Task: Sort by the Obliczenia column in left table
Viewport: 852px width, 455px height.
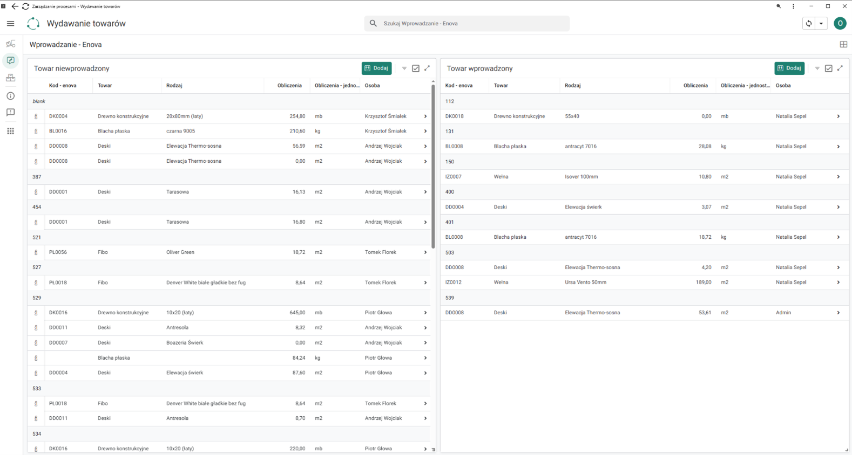Action: coord(289,86)
